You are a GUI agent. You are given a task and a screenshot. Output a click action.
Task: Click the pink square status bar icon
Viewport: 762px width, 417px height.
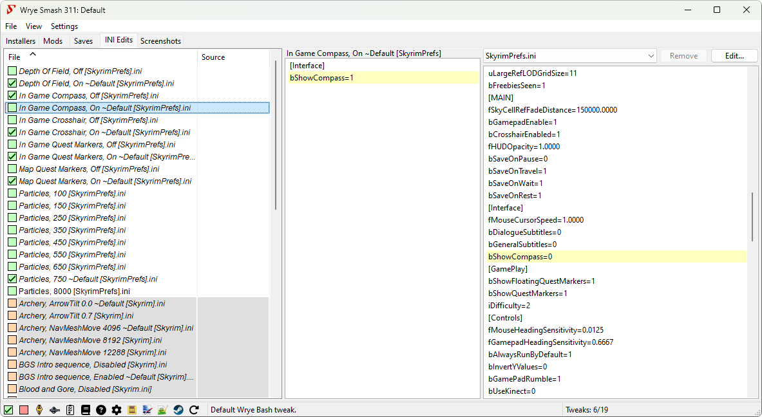click(24, 410)
